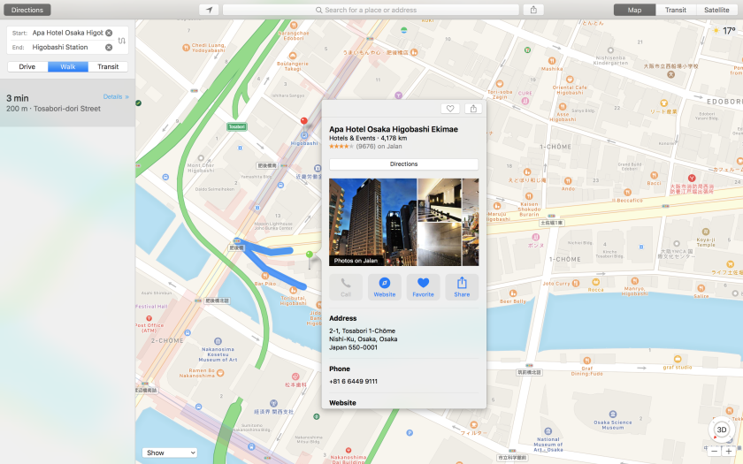This screenshot has height=464, width=743.
Task: Switch to the Satellite view
Action: tap(716, 10)
